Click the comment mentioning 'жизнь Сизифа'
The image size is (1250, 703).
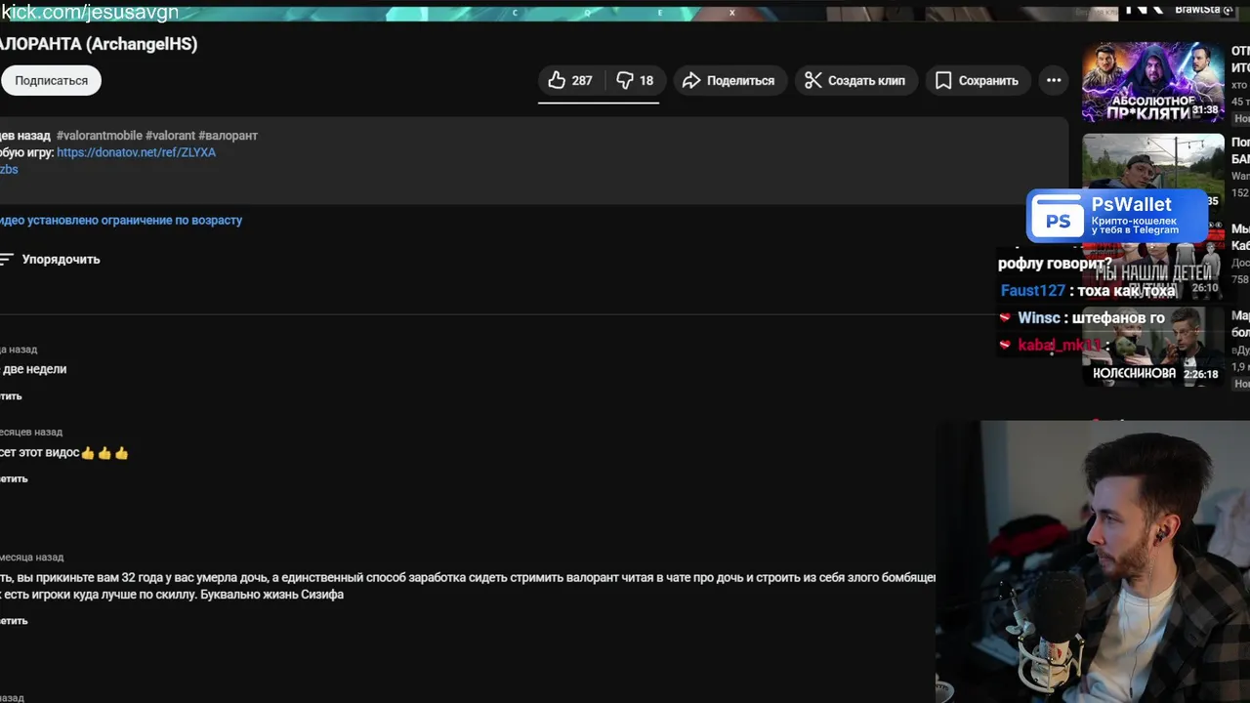pyautogui.click(x=468, y=586)
